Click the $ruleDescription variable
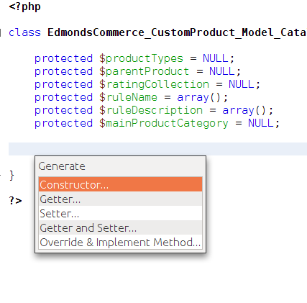The width and height of the screenshot is (307, 303). pos(151,110)
